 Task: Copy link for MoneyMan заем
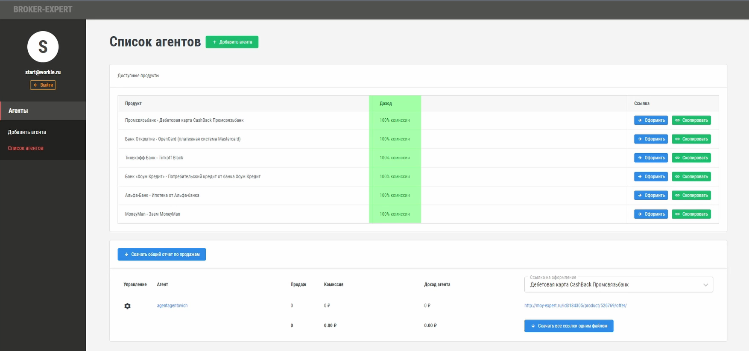pyautogui.click(x=691, y=214)
